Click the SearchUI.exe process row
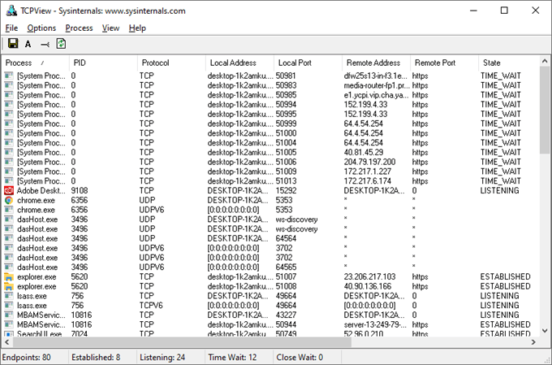The height and width of the screenshot is (365, 552). pyautogui.click(x=270, y=333)
